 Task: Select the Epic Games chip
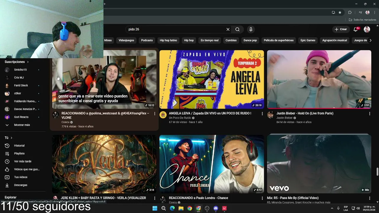(x=308, y=40)
